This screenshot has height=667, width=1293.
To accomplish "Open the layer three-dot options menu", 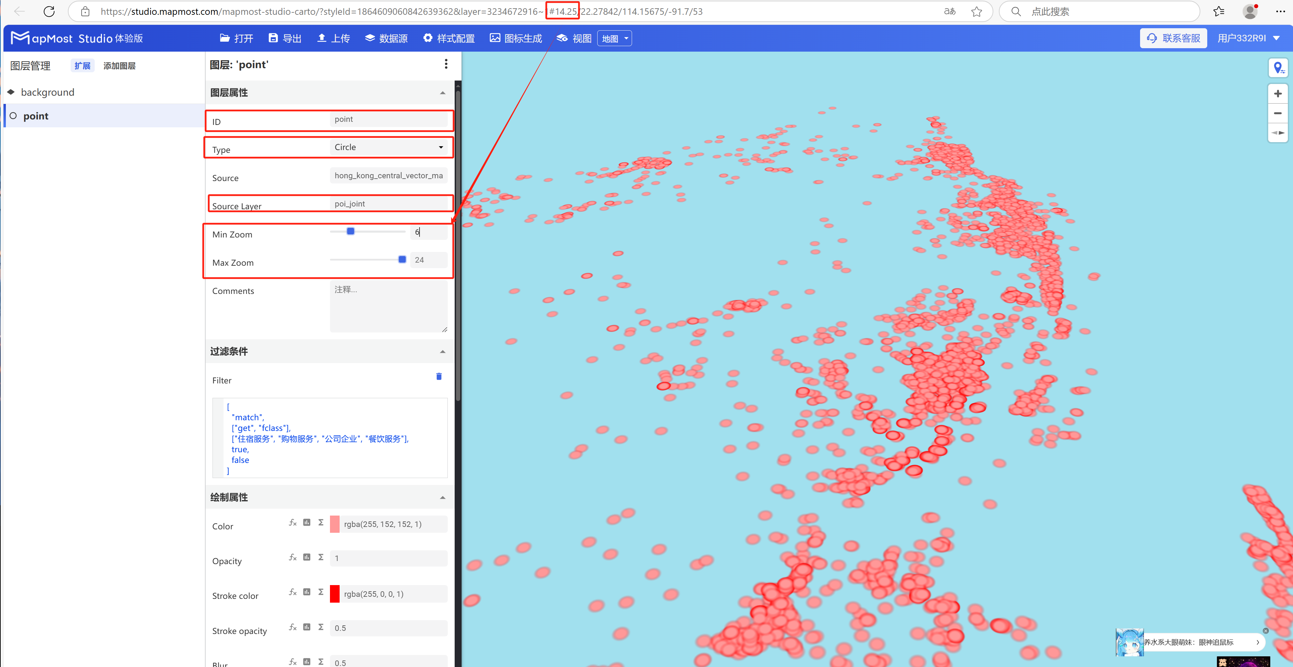I will pyautogui.click(x=446, y=64).
